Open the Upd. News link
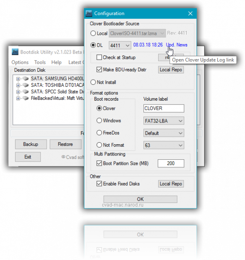245x260 pixels. coord(177,45)
